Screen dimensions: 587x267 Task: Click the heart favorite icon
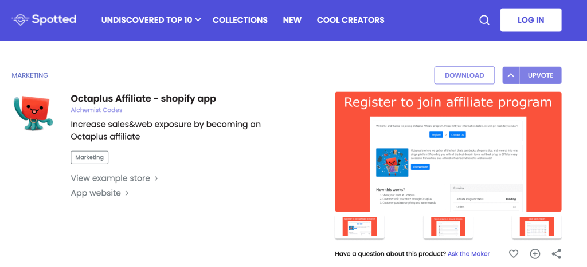514,254
